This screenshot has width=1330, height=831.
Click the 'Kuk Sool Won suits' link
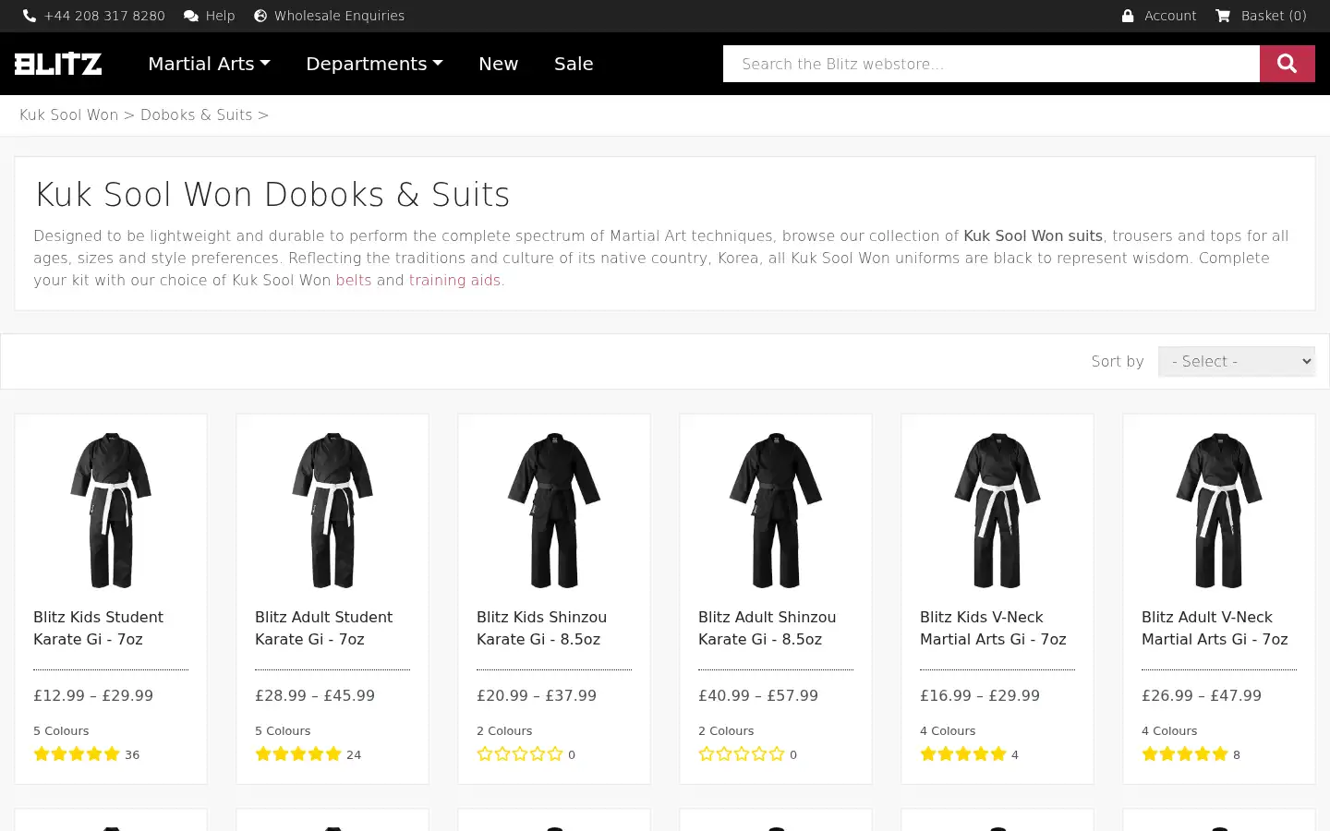(1033, 236)
